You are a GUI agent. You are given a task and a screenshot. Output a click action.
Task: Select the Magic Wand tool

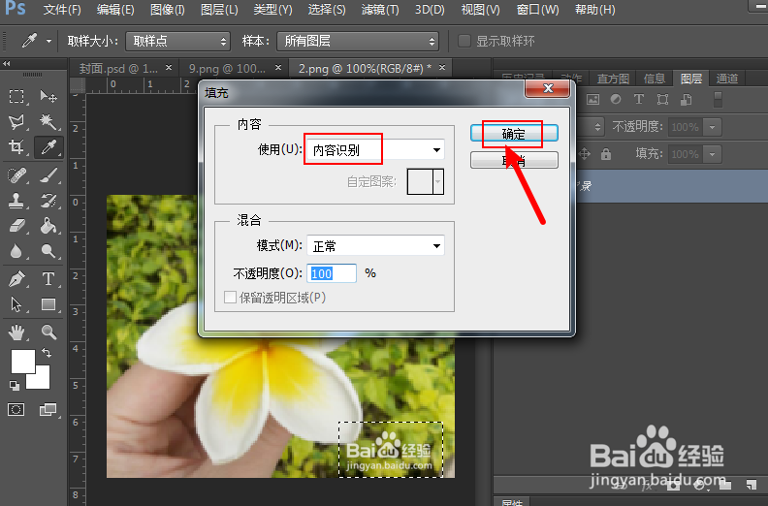[48, 121]
